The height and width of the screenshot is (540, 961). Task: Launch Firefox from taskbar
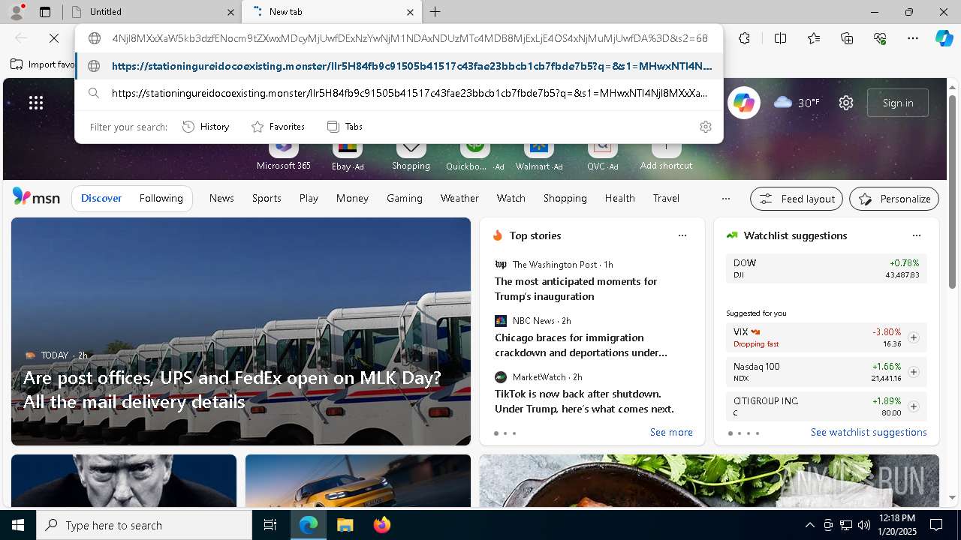[382, 525]
